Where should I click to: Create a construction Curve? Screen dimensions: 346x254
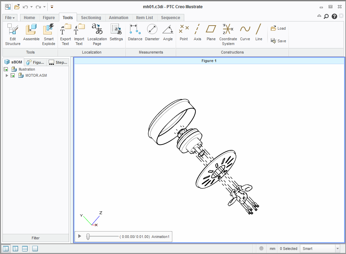click(245, 32)
